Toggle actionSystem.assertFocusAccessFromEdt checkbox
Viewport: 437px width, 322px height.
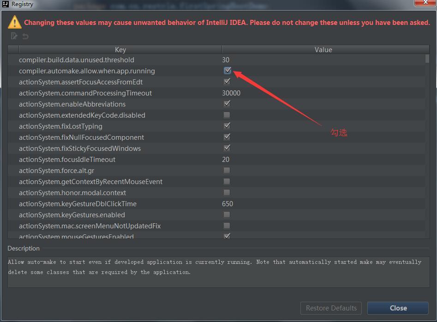tap(227, 82)
